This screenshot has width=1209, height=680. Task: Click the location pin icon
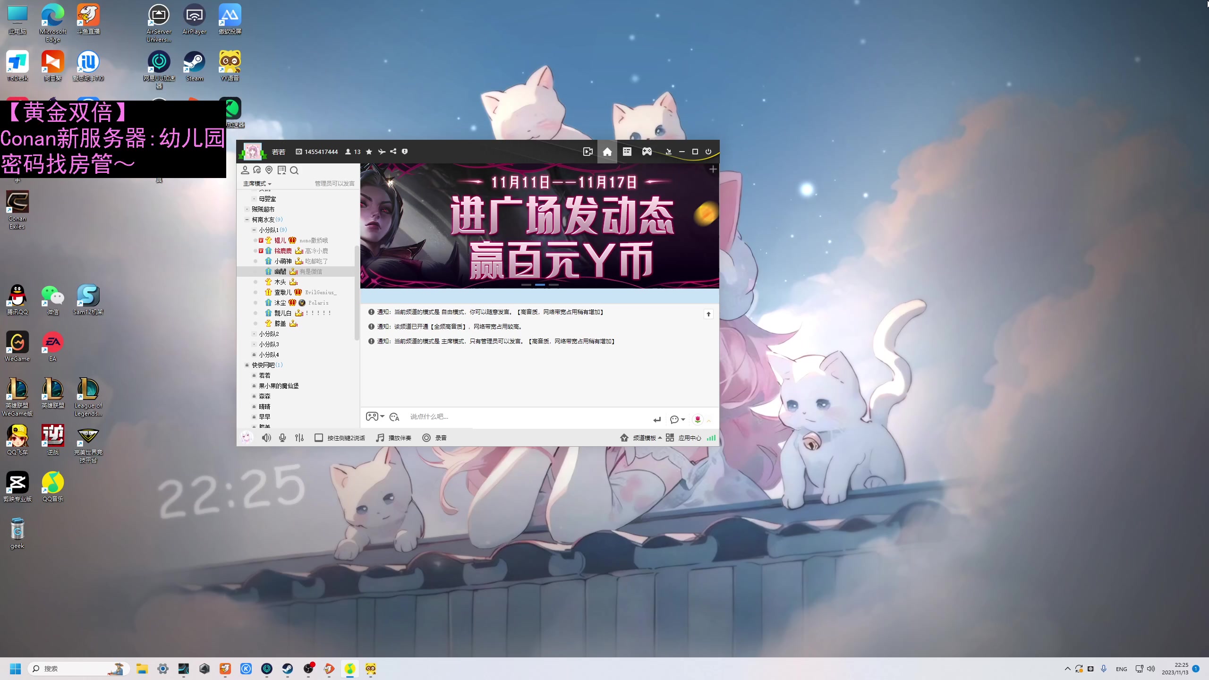tap(269, 170)
